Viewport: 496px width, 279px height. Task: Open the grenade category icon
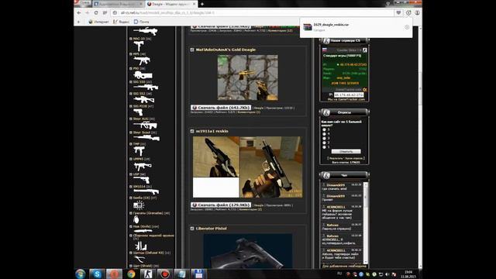(136, 219)
